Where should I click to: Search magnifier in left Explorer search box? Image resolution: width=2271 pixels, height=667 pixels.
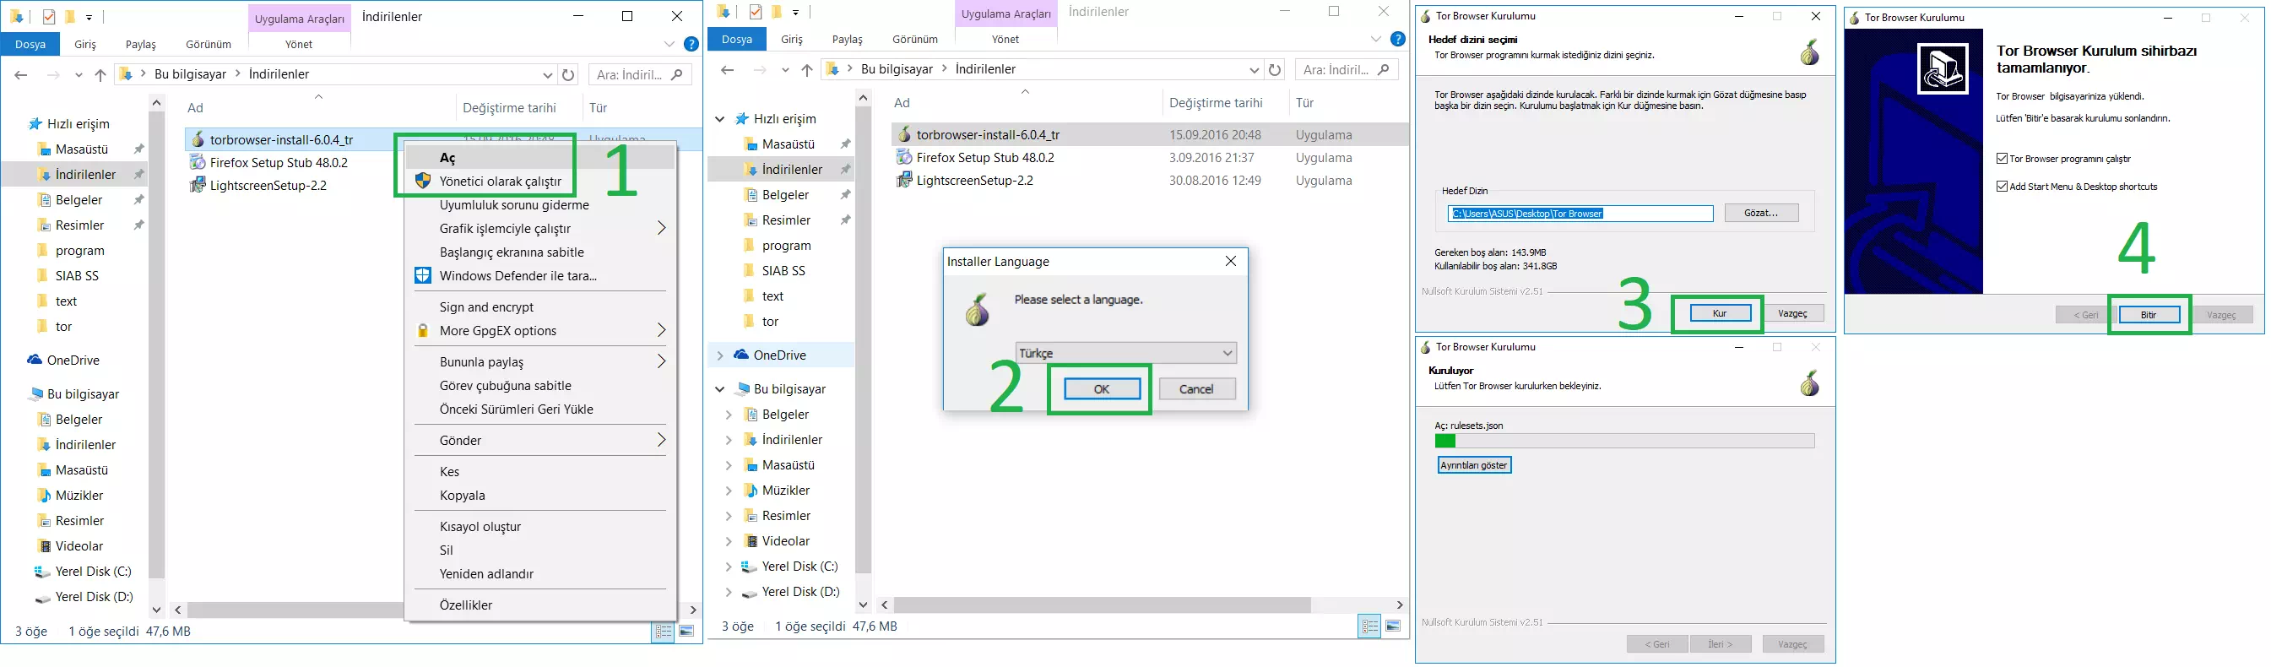pos(677,75)
